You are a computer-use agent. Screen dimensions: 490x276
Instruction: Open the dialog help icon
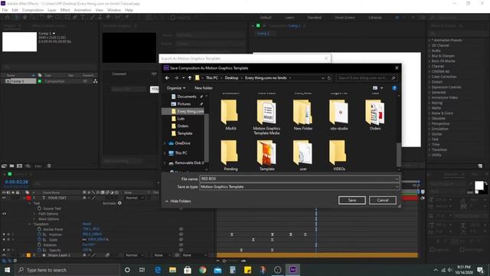point(394,88)
